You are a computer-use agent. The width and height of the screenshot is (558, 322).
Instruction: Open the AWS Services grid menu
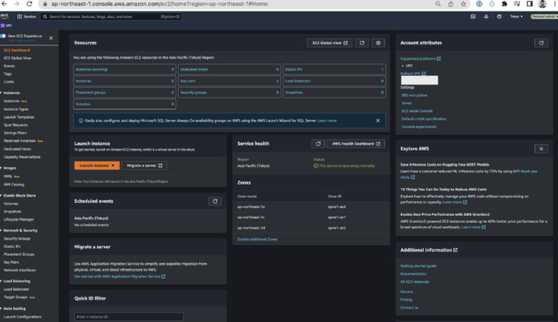pos(26,17)
